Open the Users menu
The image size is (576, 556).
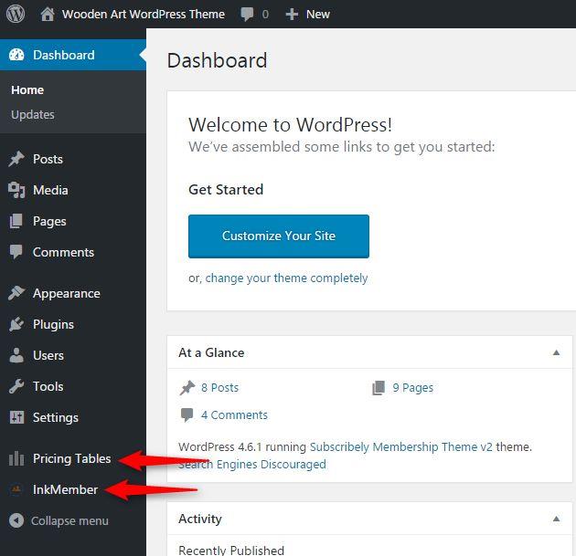click(x=48, y=355)
